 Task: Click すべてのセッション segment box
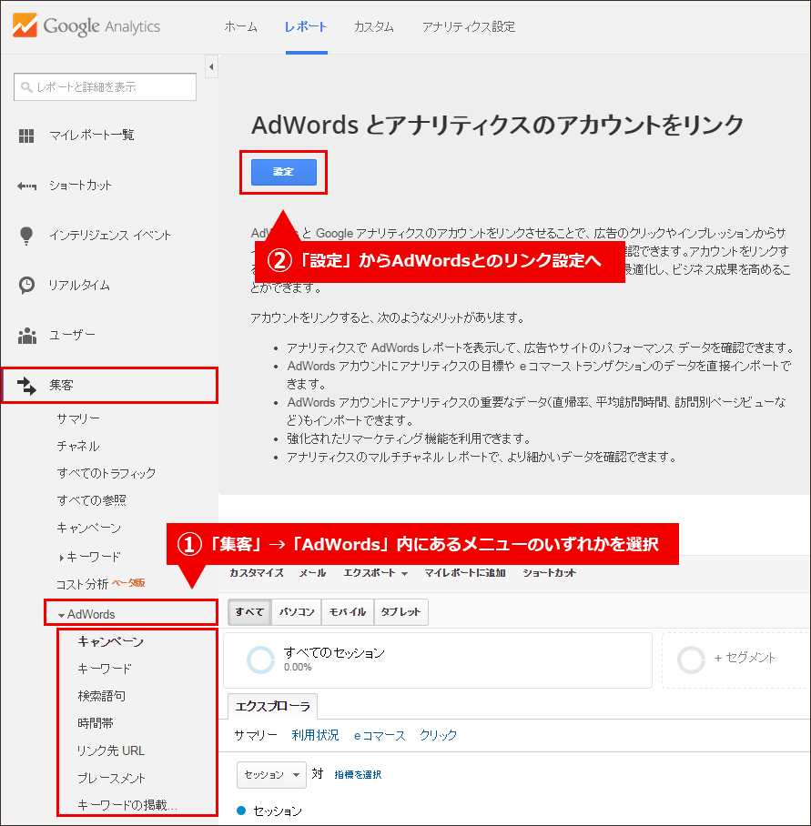click(x=438, y=660)
